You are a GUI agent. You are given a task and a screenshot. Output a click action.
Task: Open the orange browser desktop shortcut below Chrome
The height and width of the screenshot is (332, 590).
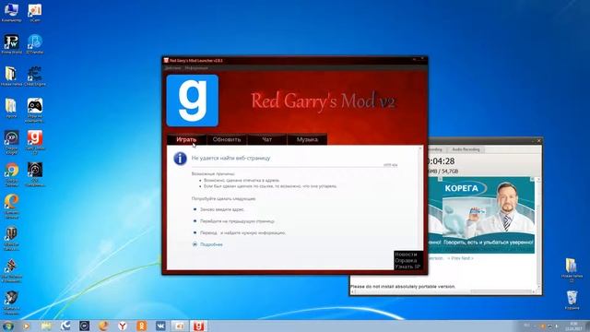click(11, 207)
